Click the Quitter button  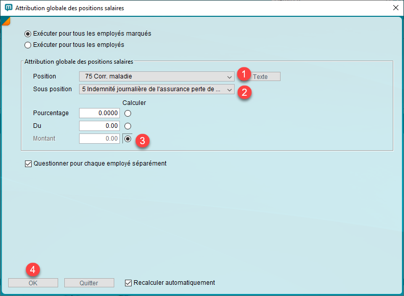89,283
